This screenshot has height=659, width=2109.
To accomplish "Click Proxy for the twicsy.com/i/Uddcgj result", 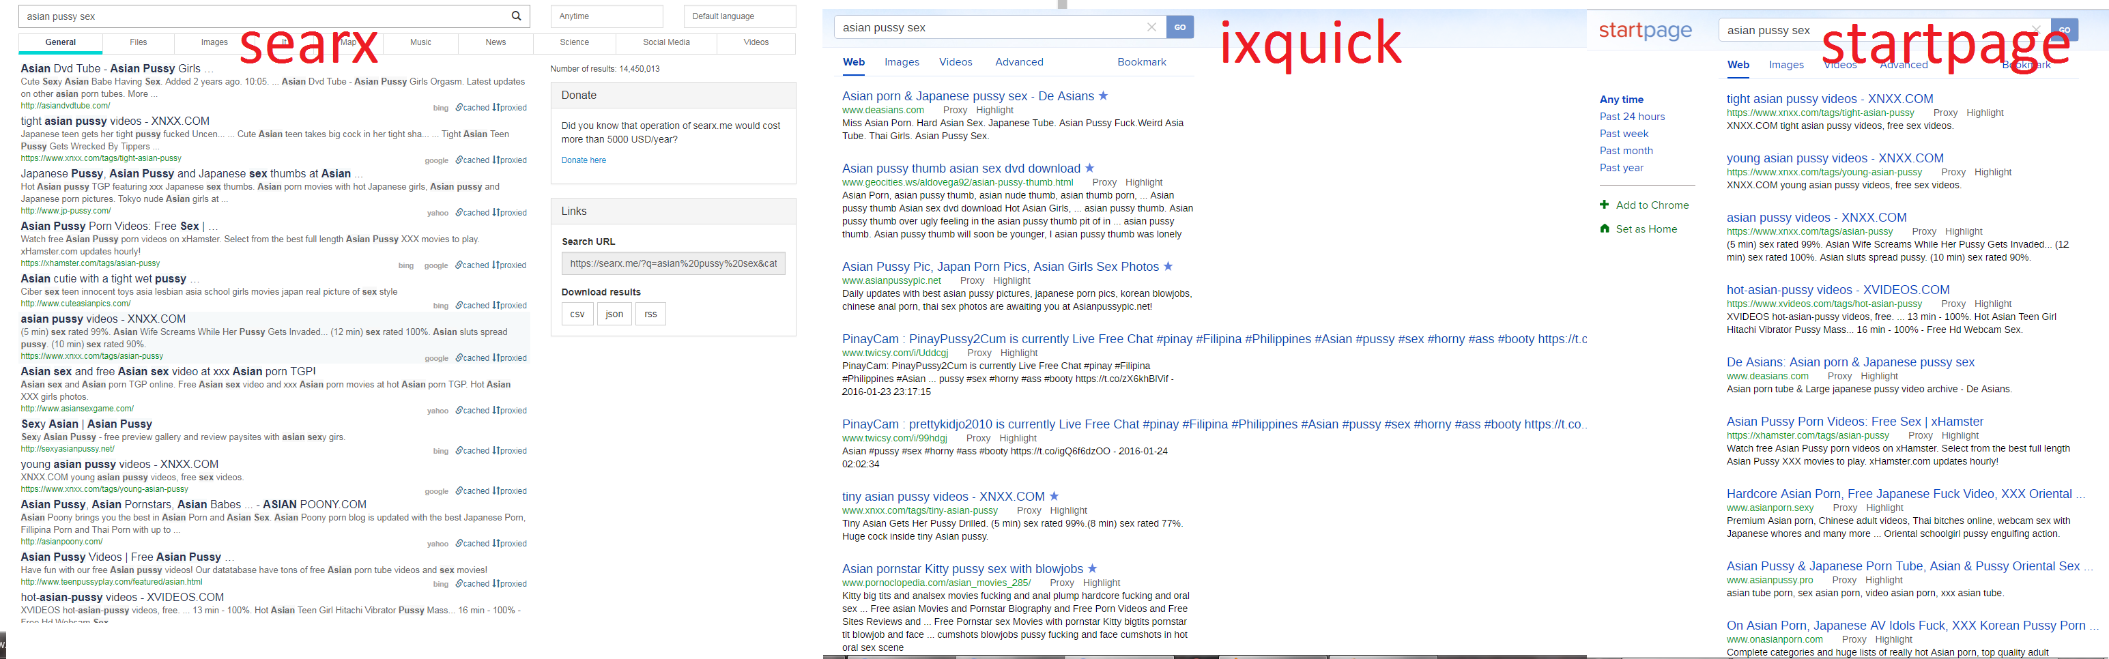I will (x=979, y=353).
